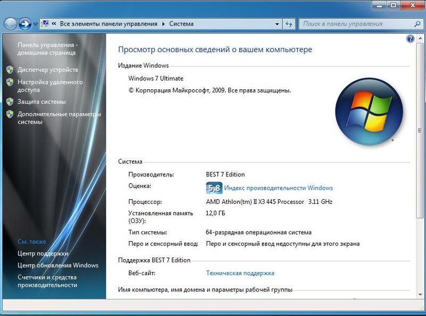Screen dimensions: 426x316
Task: Open the address bar history dropdown
Action: 277,24
